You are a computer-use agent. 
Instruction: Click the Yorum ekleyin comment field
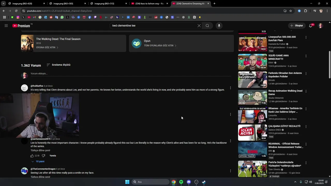131,74
